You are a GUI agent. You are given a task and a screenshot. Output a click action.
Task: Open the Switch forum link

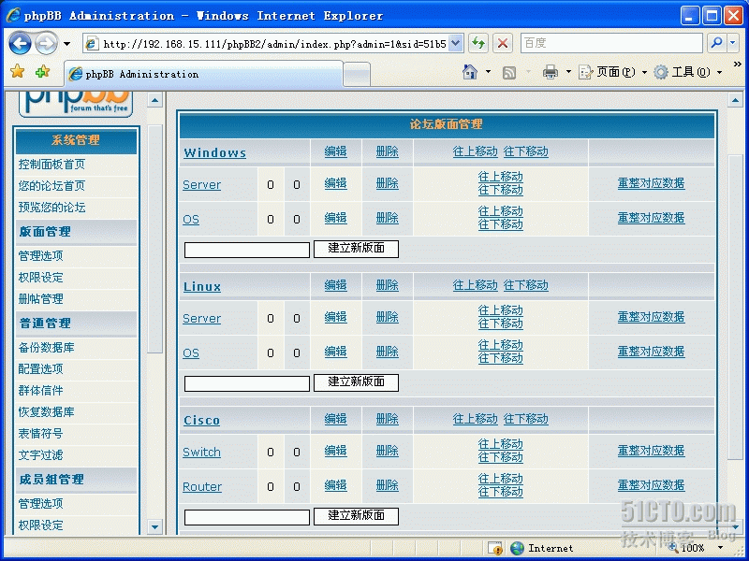[201, 453]
